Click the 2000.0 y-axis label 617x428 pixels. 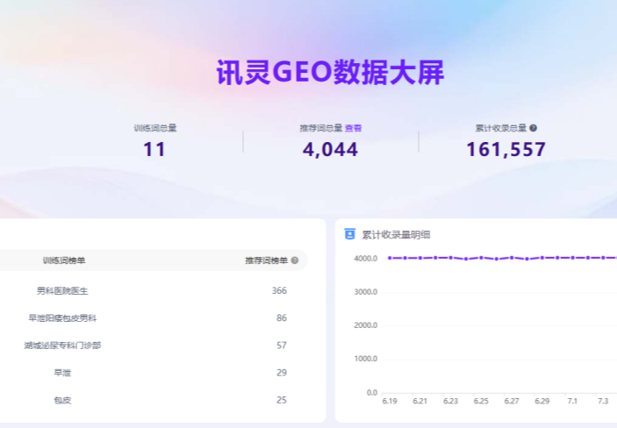[366, 325]
